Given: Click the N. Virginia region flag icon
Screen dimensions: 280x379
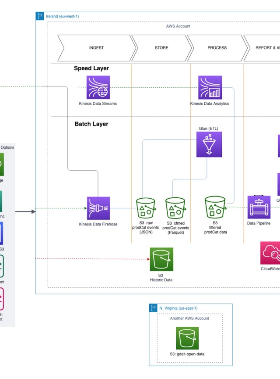Looking at the screenshot, I should 153,308.
